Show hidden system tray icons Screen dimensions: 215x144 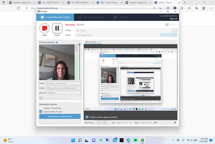pos(173,140)
